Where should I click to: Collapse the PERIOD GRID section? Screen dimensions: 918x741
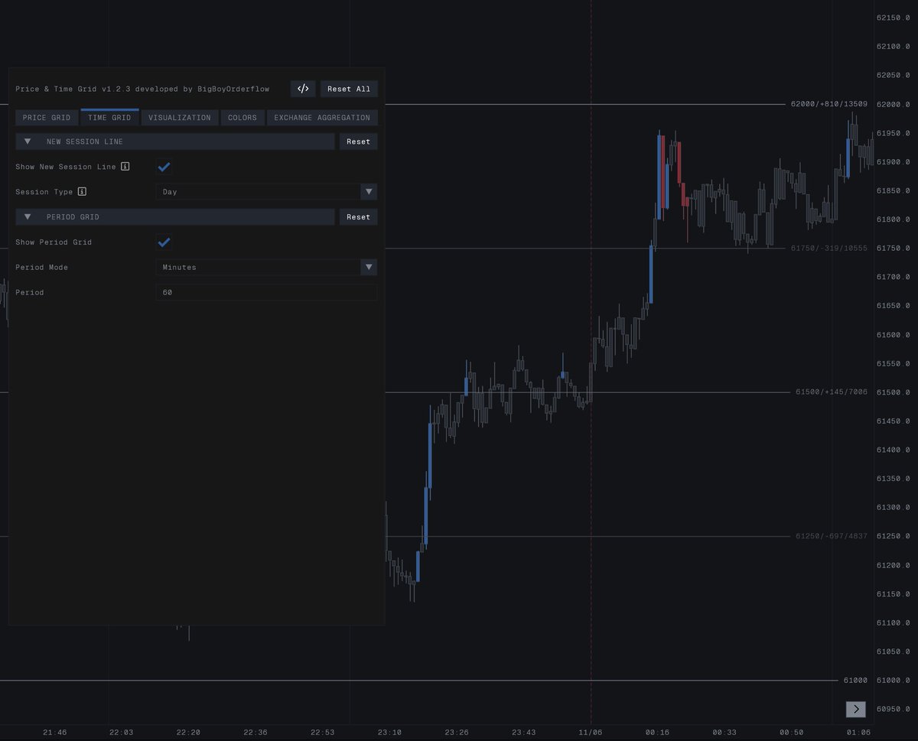pos(175,217)
